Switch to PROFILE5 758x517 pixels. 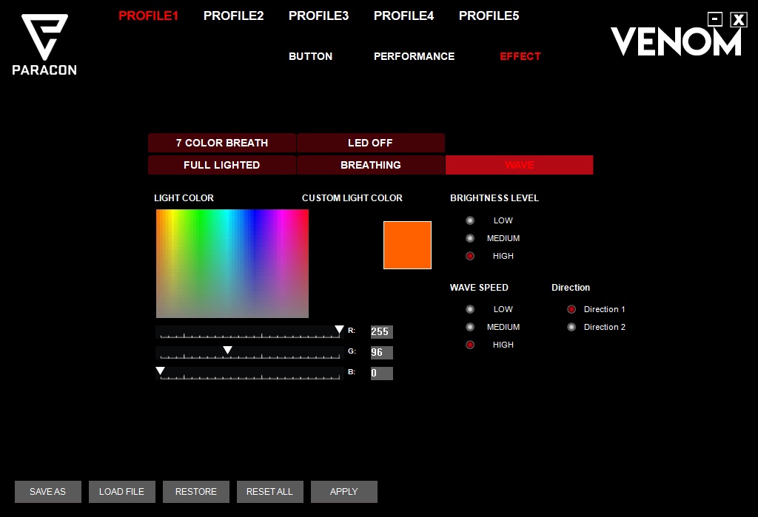click(489, 16)
